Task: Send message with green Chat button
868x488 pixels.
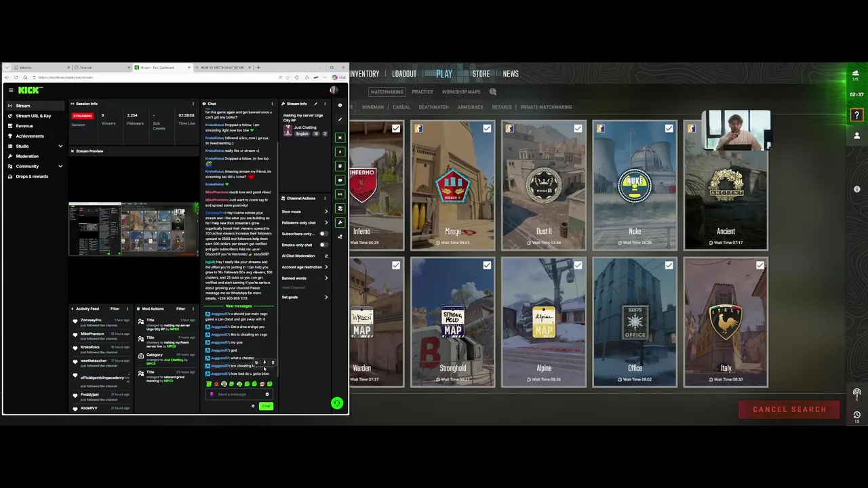Action: 266,406
